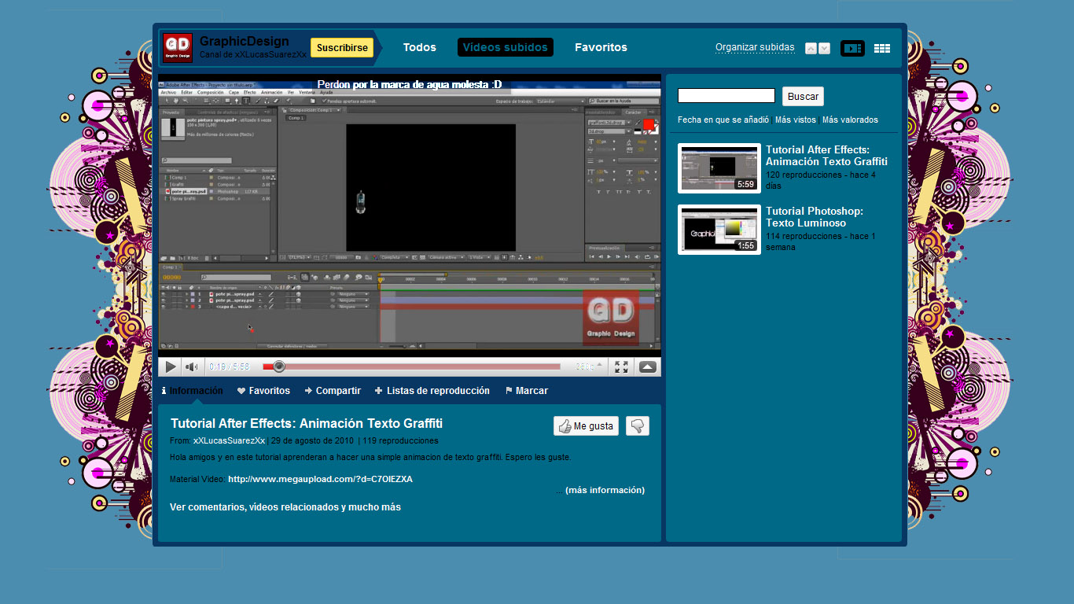Switch to the grid view layout icon
This screenshot has width=1074, height=604.
[882, 48]
